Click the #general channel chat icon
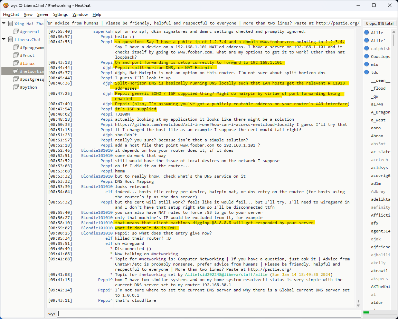Image resolution: width=398 pixels, height=319 pixels. [x=16, y=32]
